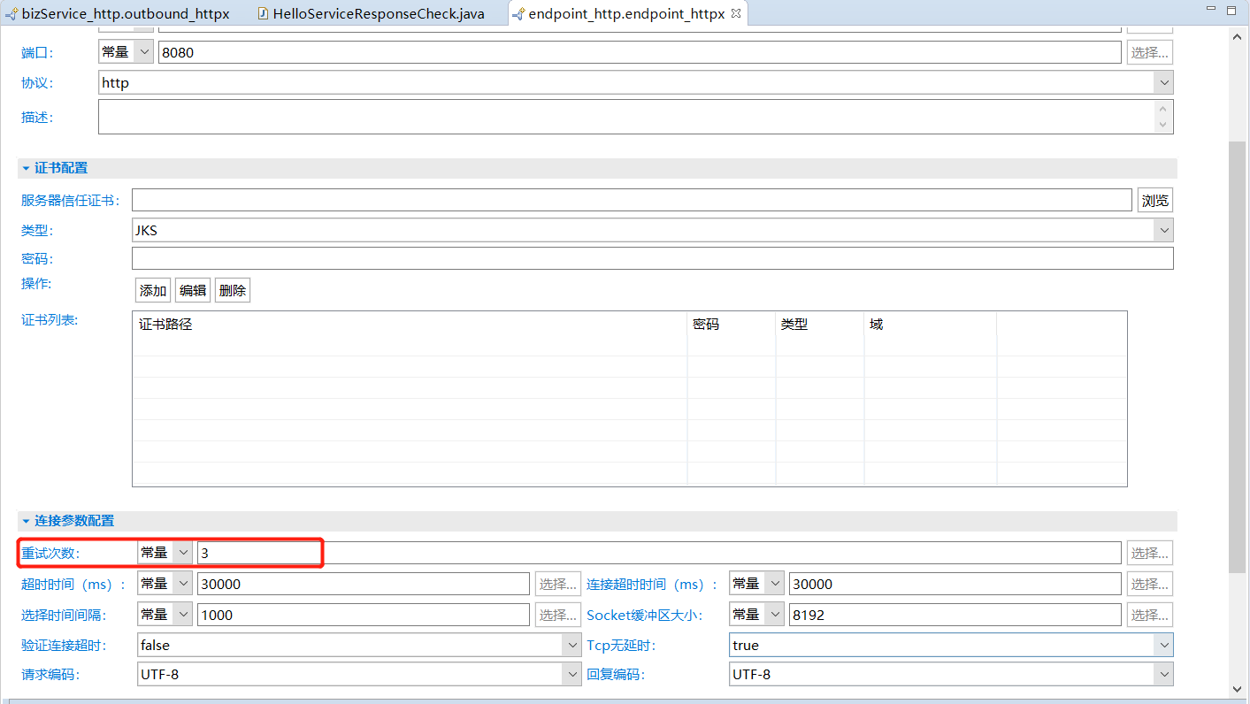Click 浏览 to browse for certificate
Image resolution: width=1250 pixels, height=704 pixels.
[x=1154, y=201]
